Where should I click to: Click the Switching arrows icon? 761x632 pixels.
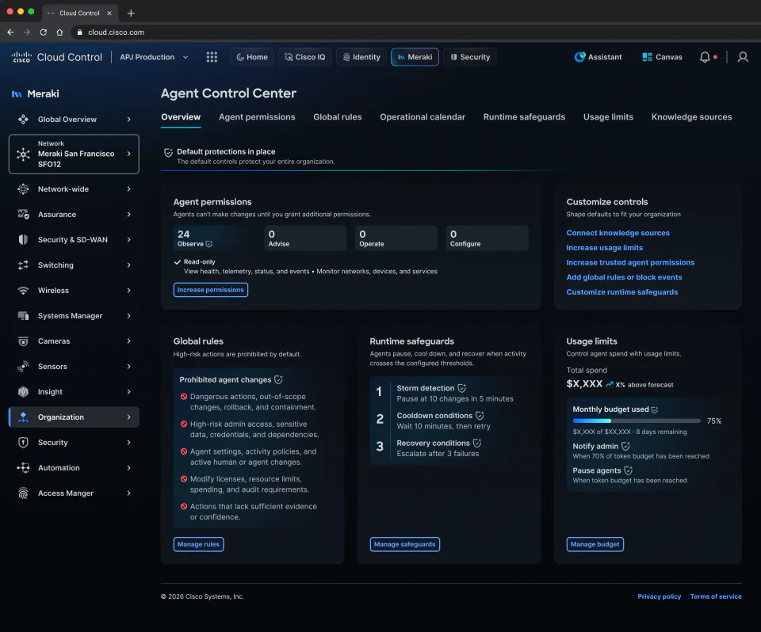pos(23,265)
